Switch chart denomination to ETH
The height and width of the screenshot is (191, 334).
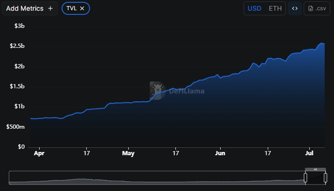pyautogui.click(x=275, y=8)
